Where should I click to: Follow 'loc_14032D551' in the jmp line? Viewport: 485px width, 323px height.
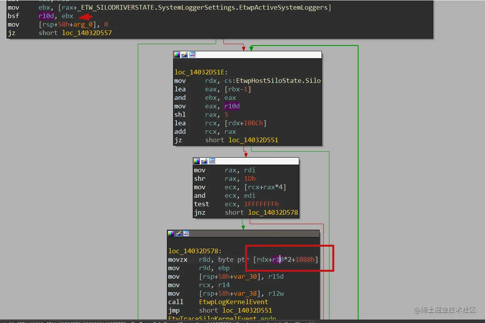pyautogui.click(x=247, y=310)
